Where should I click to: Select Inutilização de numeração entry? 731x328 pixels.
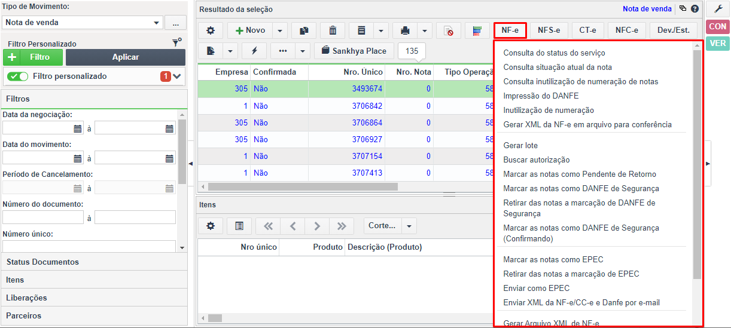coord(549,110)
